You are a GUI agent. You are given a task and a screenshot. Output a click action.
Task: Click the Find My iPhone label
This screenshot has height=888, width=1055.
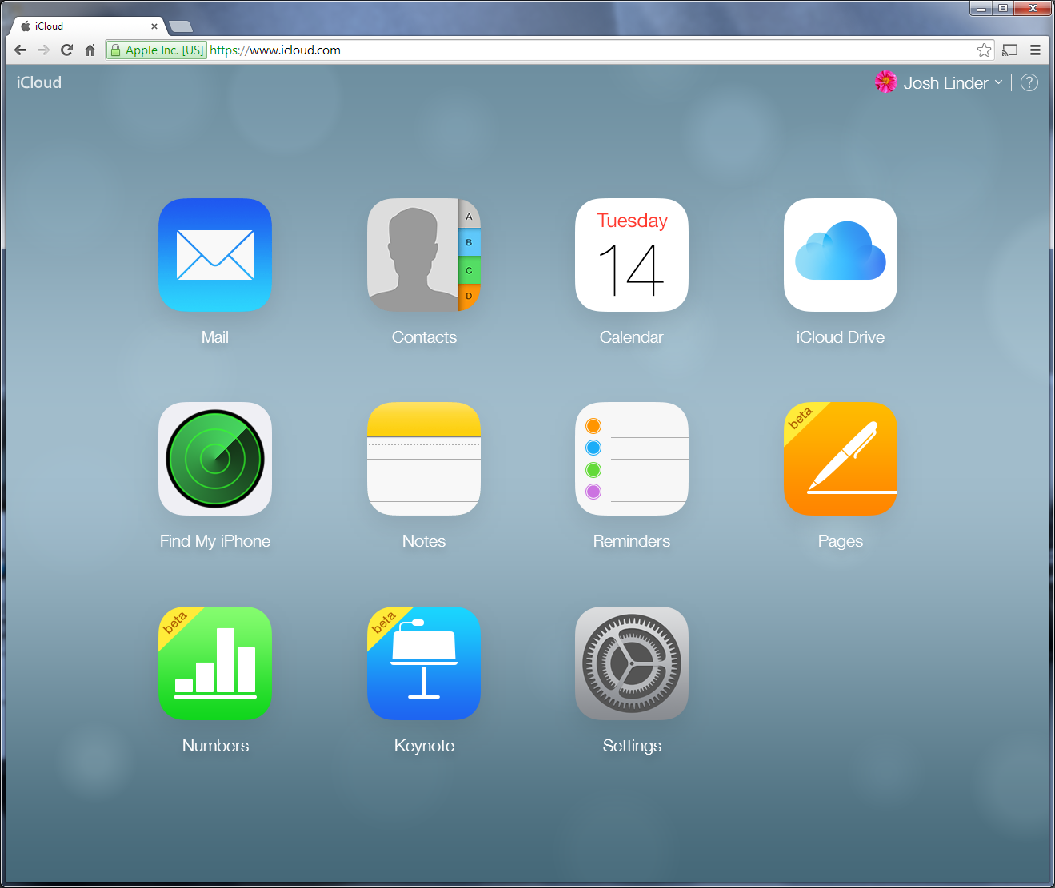(x=215, y=541)
